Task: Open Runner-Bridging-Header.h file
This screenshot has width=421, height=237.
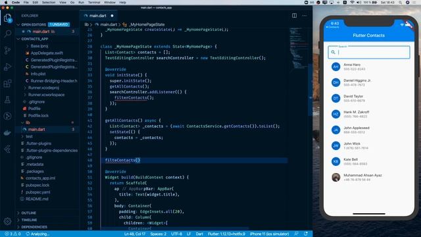Action: (54, 80)
